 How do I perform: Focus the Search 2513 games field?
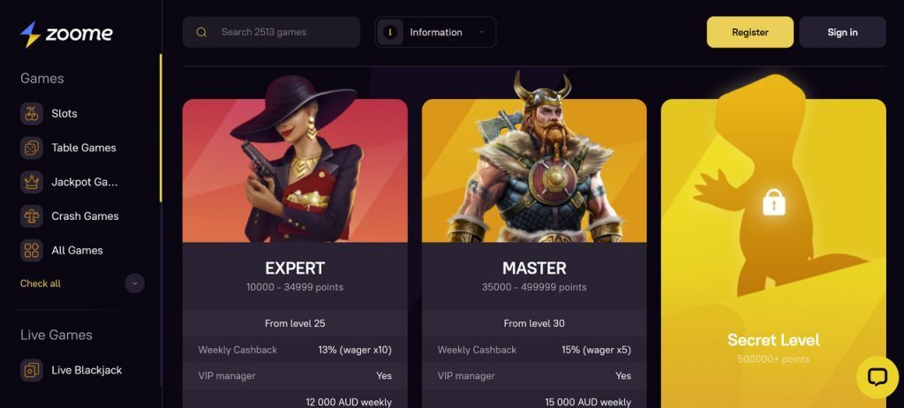[x=272, y=33]
